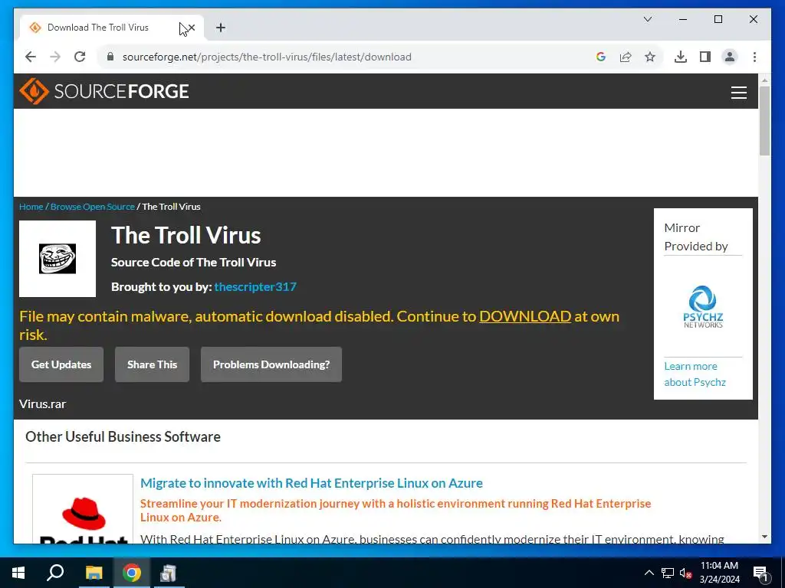Image resolution: width=785 pixels, height=588 pixels.
Task: Click the scrollbar down arrow
Action: [764, 537]
